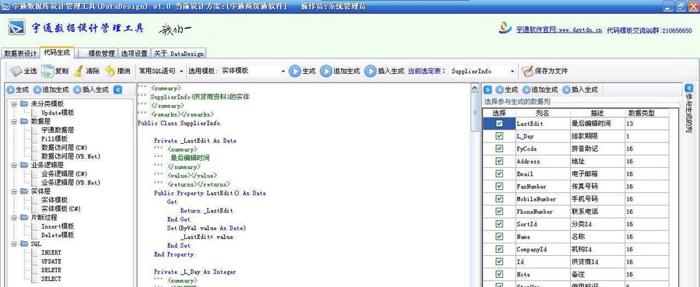Click the 列名 column header
700x287 pixels.
coord(542,113)
